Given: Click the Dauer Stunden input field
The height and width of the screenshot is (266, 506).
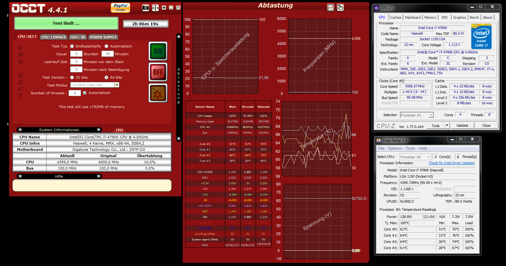Looking at the screenshot, I should tap(76, 54).
